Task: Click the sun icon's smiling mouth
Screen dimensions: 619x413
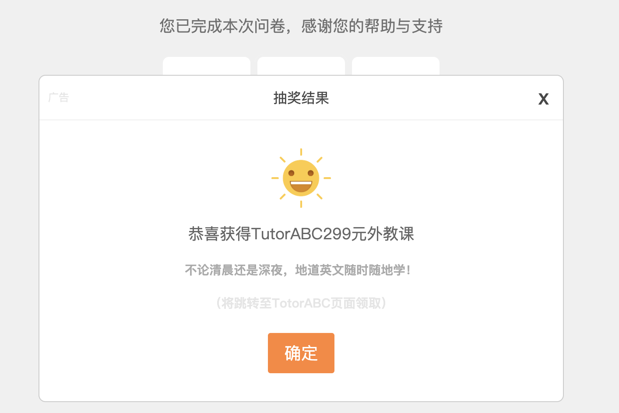Action: click(301, 186)
